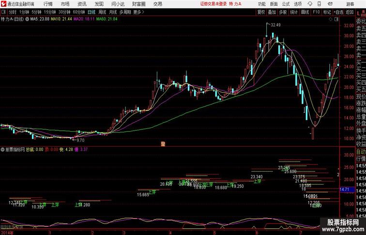The height and width of the screenshot is (235, 366).
Task: Select the 日线 daily period tab
Action: click(x=91, y=12)
